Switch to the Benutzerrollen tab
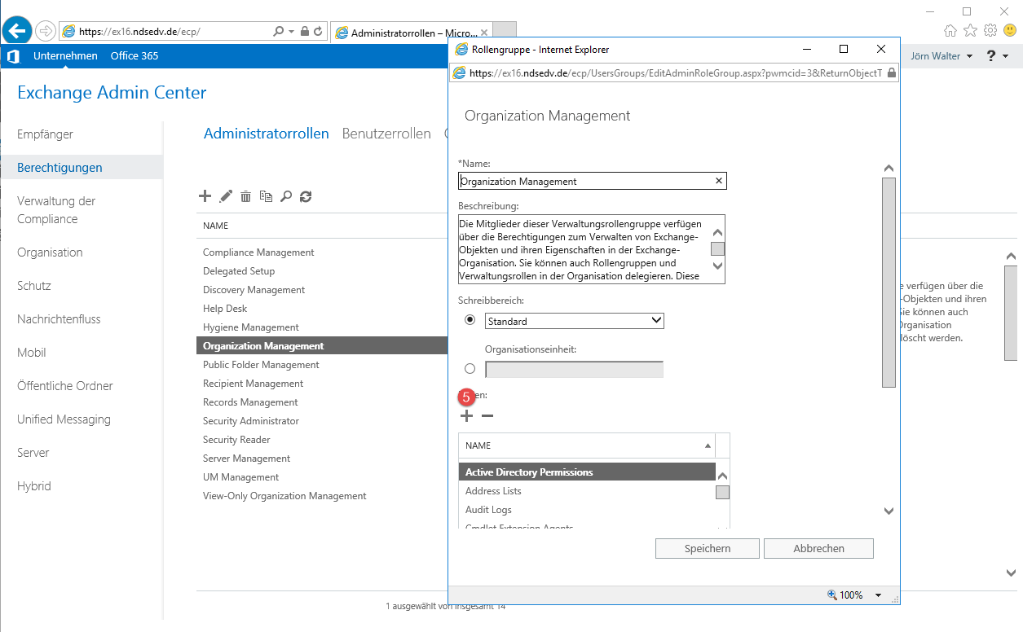This screenshot has width=1023, height=632. coord(386,134)
